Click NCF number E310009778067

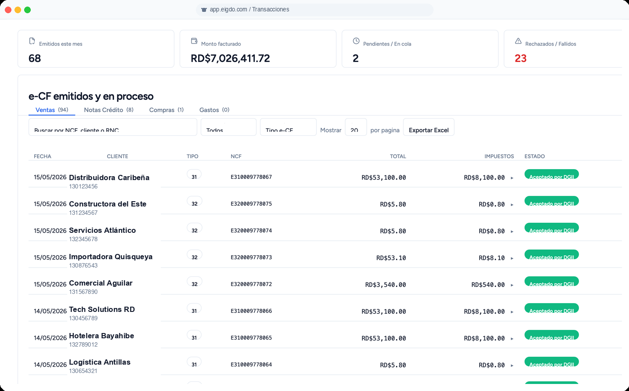point(251,177)
